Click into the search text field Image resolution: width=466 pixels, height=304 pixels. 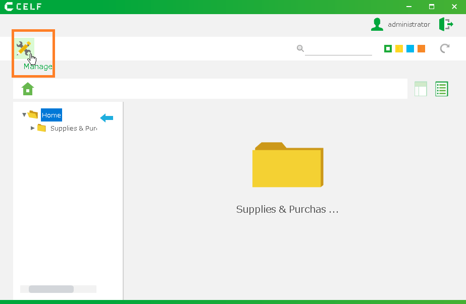[x=338, y=49]
